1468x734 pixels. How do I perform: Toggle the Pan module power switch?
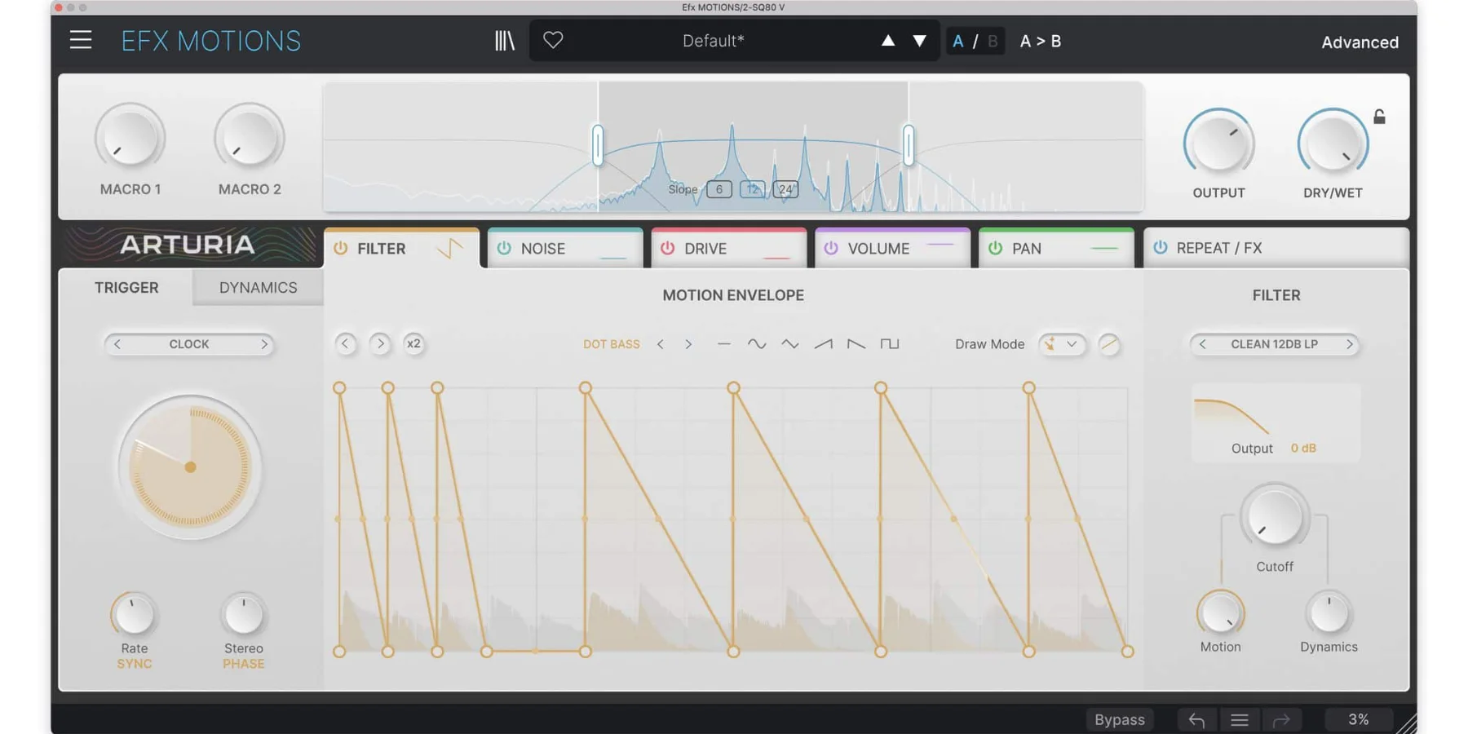click(x=995, y=248)
